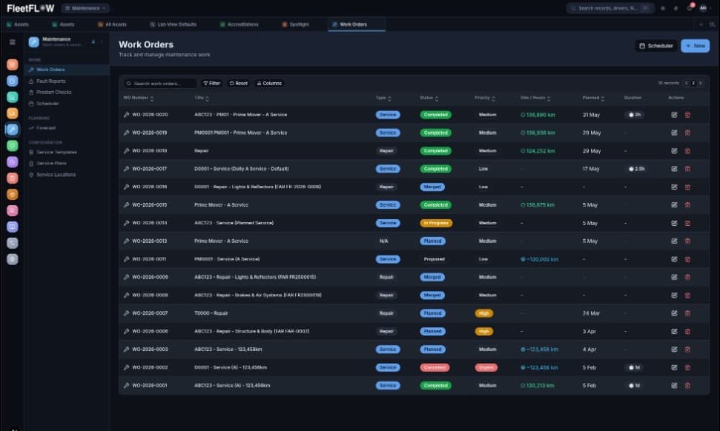The width and height of the screenshot is (720, 431).
Task: Click the Cancelled status badge of WO-2026-0002
Action: pos(435,368)
